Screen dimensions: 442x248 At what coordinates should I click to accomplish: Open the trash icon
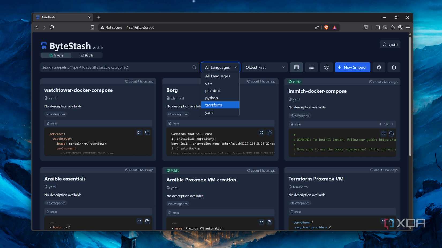coord(394,67)
